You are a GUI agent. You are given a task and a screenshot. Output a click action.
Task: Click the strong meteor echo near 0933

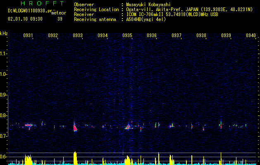[75, 127]
